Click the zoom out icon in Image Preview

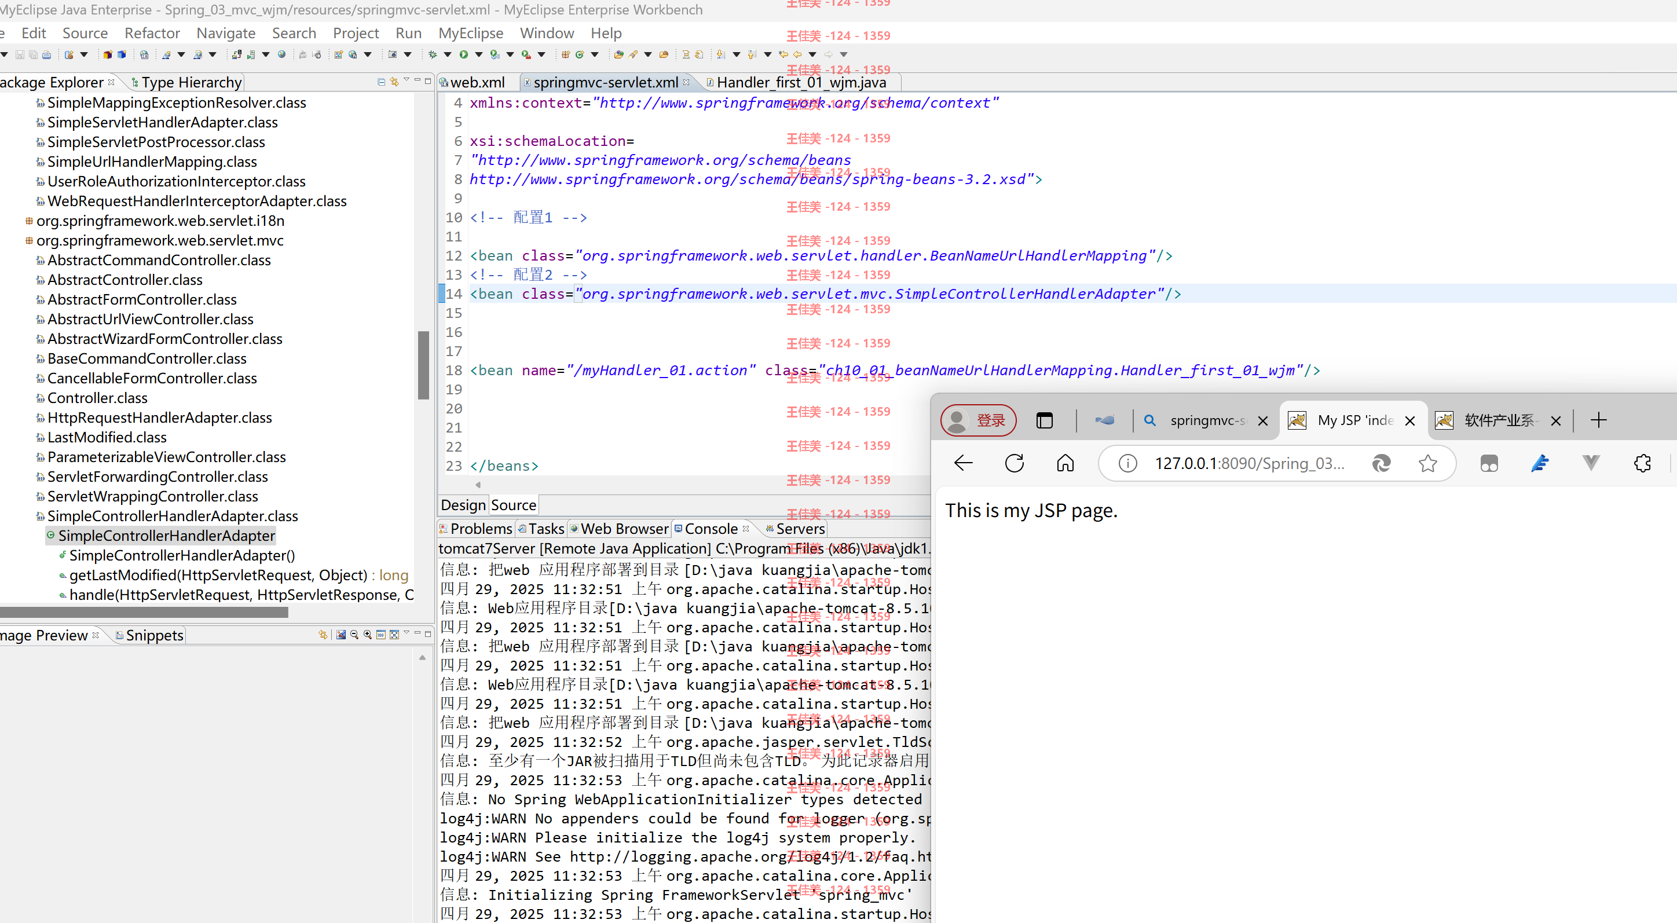[354, 635]
